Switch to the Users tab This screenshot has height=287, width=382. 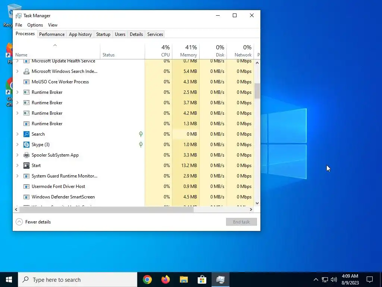(120, 34)
